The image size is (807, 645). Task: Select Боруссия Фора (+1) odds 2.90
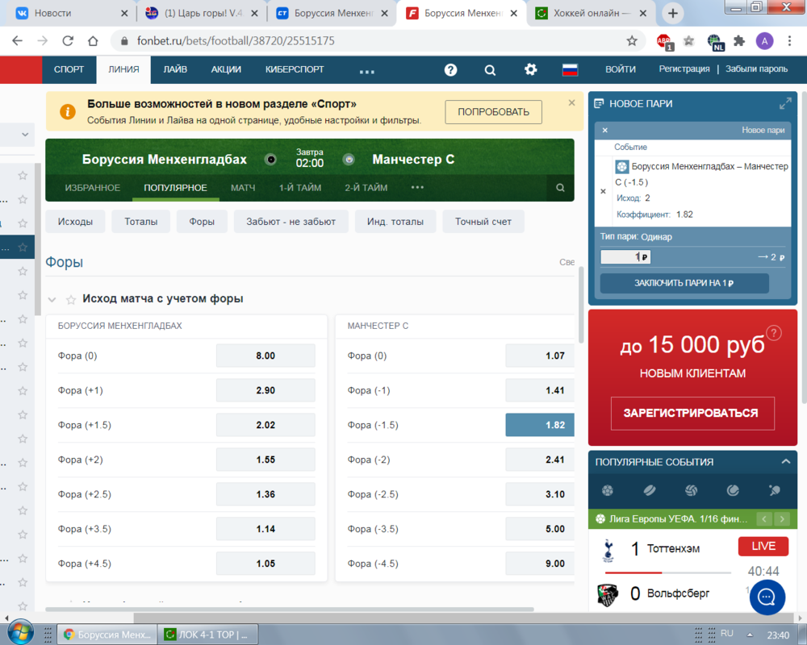tap(266, 390)
